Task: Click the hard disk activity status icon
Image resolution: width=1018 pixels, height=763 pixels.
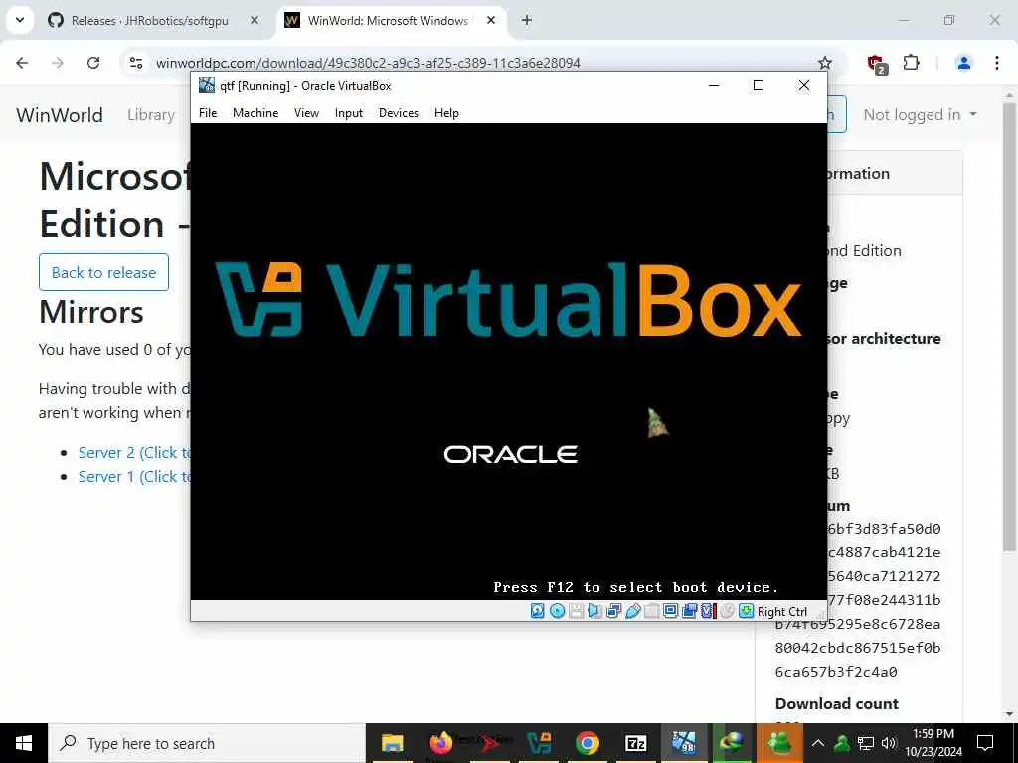Action: coord(538,611)
